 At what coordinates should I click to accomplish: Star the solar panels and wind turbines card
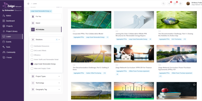tap(109, 85)
